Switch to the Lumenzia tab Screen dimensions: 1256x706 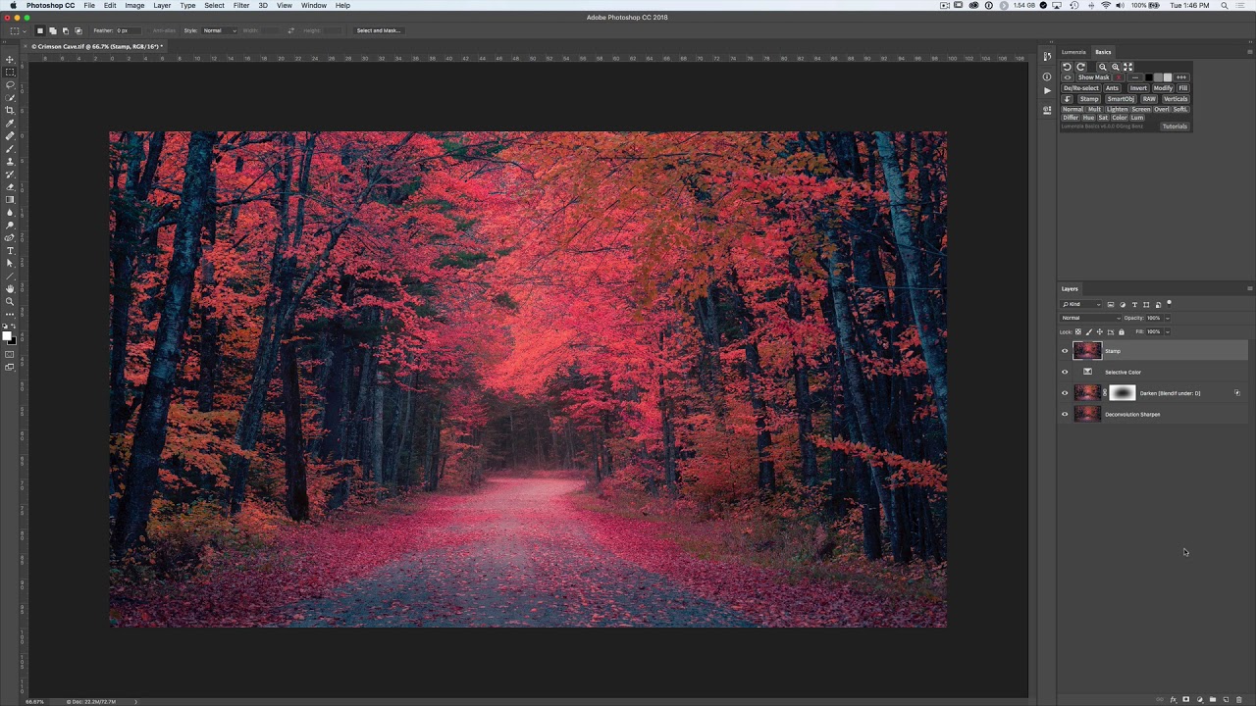1073,52
